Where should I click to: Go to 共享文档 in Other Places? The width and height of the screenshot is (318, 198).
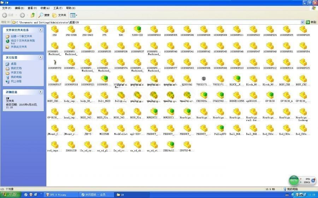tap(16, 73)
